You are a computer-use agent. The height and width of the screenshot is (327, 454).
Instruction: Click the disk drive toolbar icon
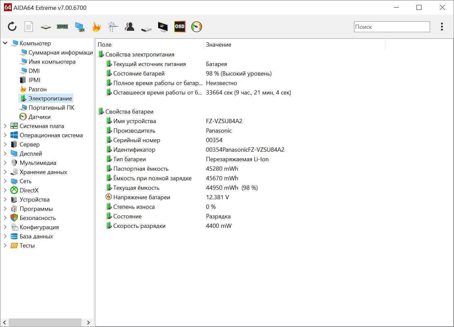[x=147, y=29]
